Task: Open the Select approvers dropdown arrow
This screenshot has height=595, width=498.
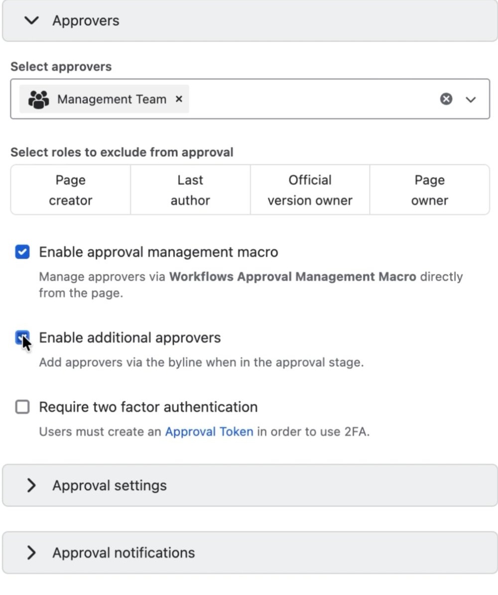Action: pyautogui.click(x=471, y=100)
